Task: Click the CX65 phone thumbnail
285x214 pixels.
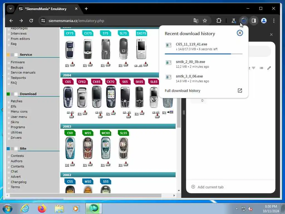Action: pyautogui.click(x=97, y=97)
